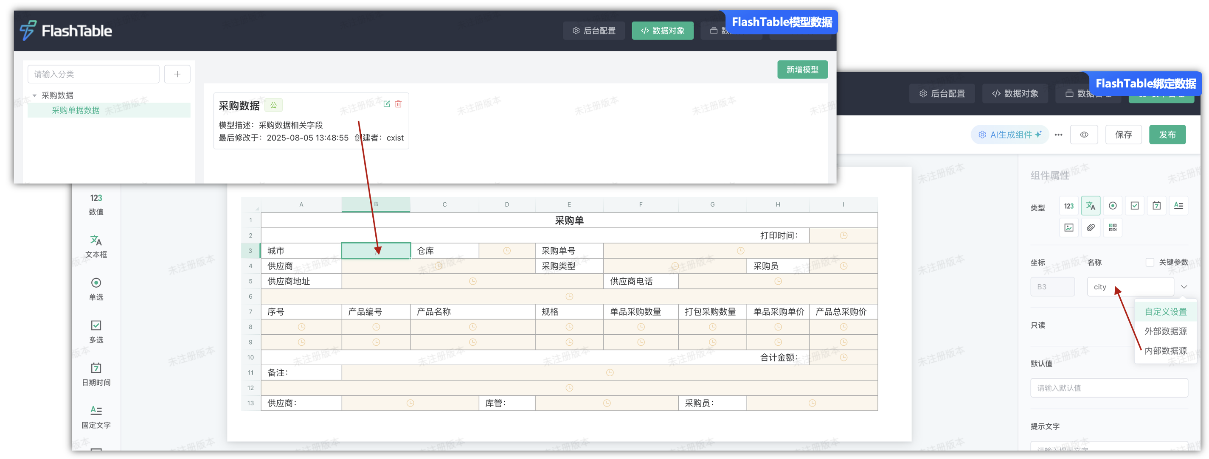Click the 采购单 title cell
Viewport: 1209px width, 459px height.
pyautogui.click(x=569, y=220)
